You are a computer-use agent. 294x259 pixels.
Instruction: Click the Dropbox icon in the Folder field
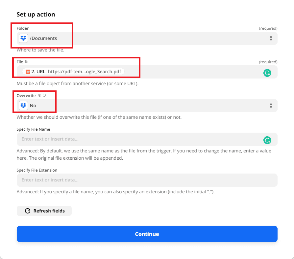[23, 38]
